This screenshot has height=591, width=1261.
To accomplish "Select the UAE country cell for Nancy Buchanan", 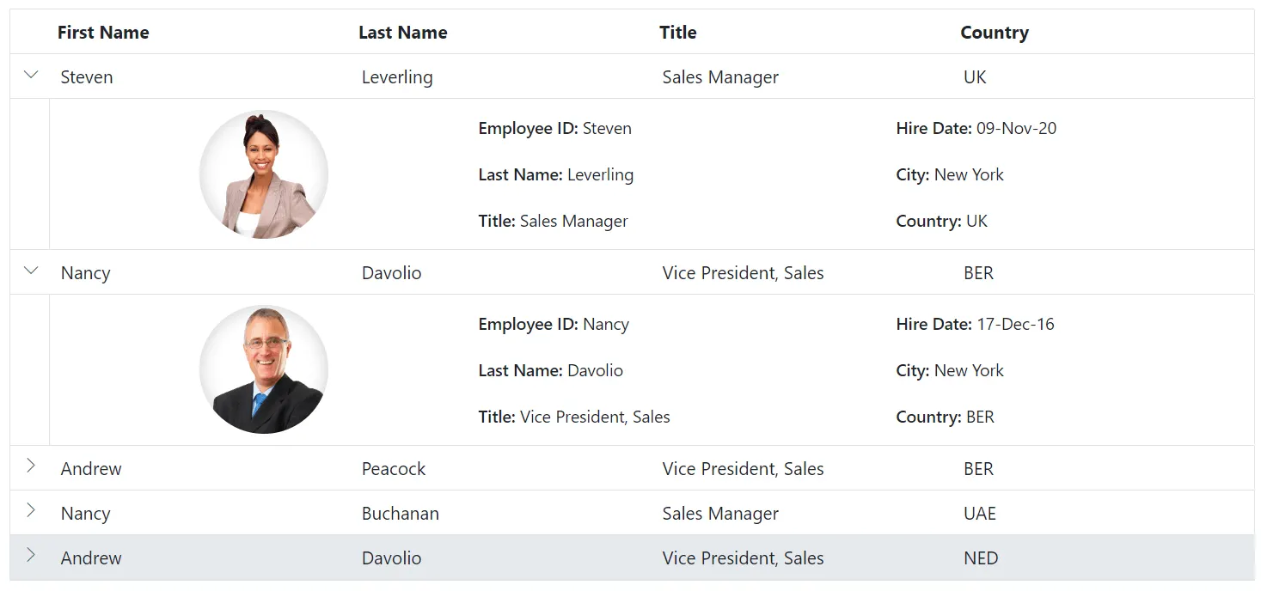I will pos(979,513).
